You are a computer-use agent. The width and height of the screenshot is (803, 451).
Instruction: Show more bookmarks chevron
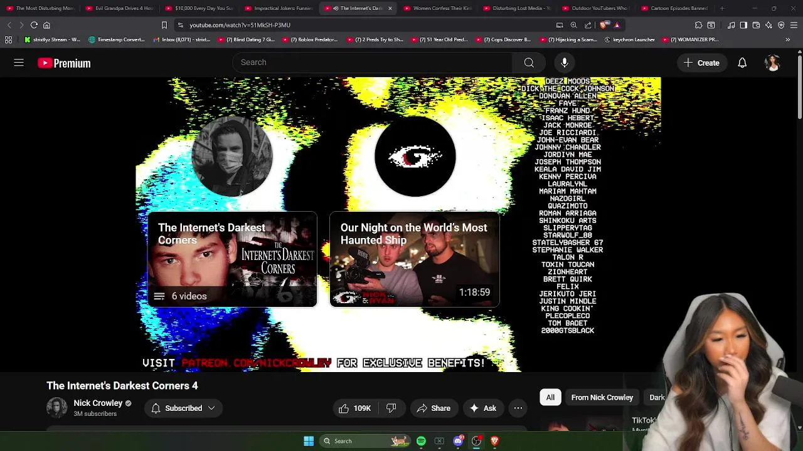tap(787, 39)
